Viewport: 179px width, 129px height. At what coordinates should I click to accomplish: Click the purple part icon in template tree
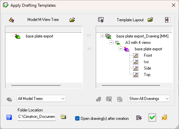pos(127,49)
